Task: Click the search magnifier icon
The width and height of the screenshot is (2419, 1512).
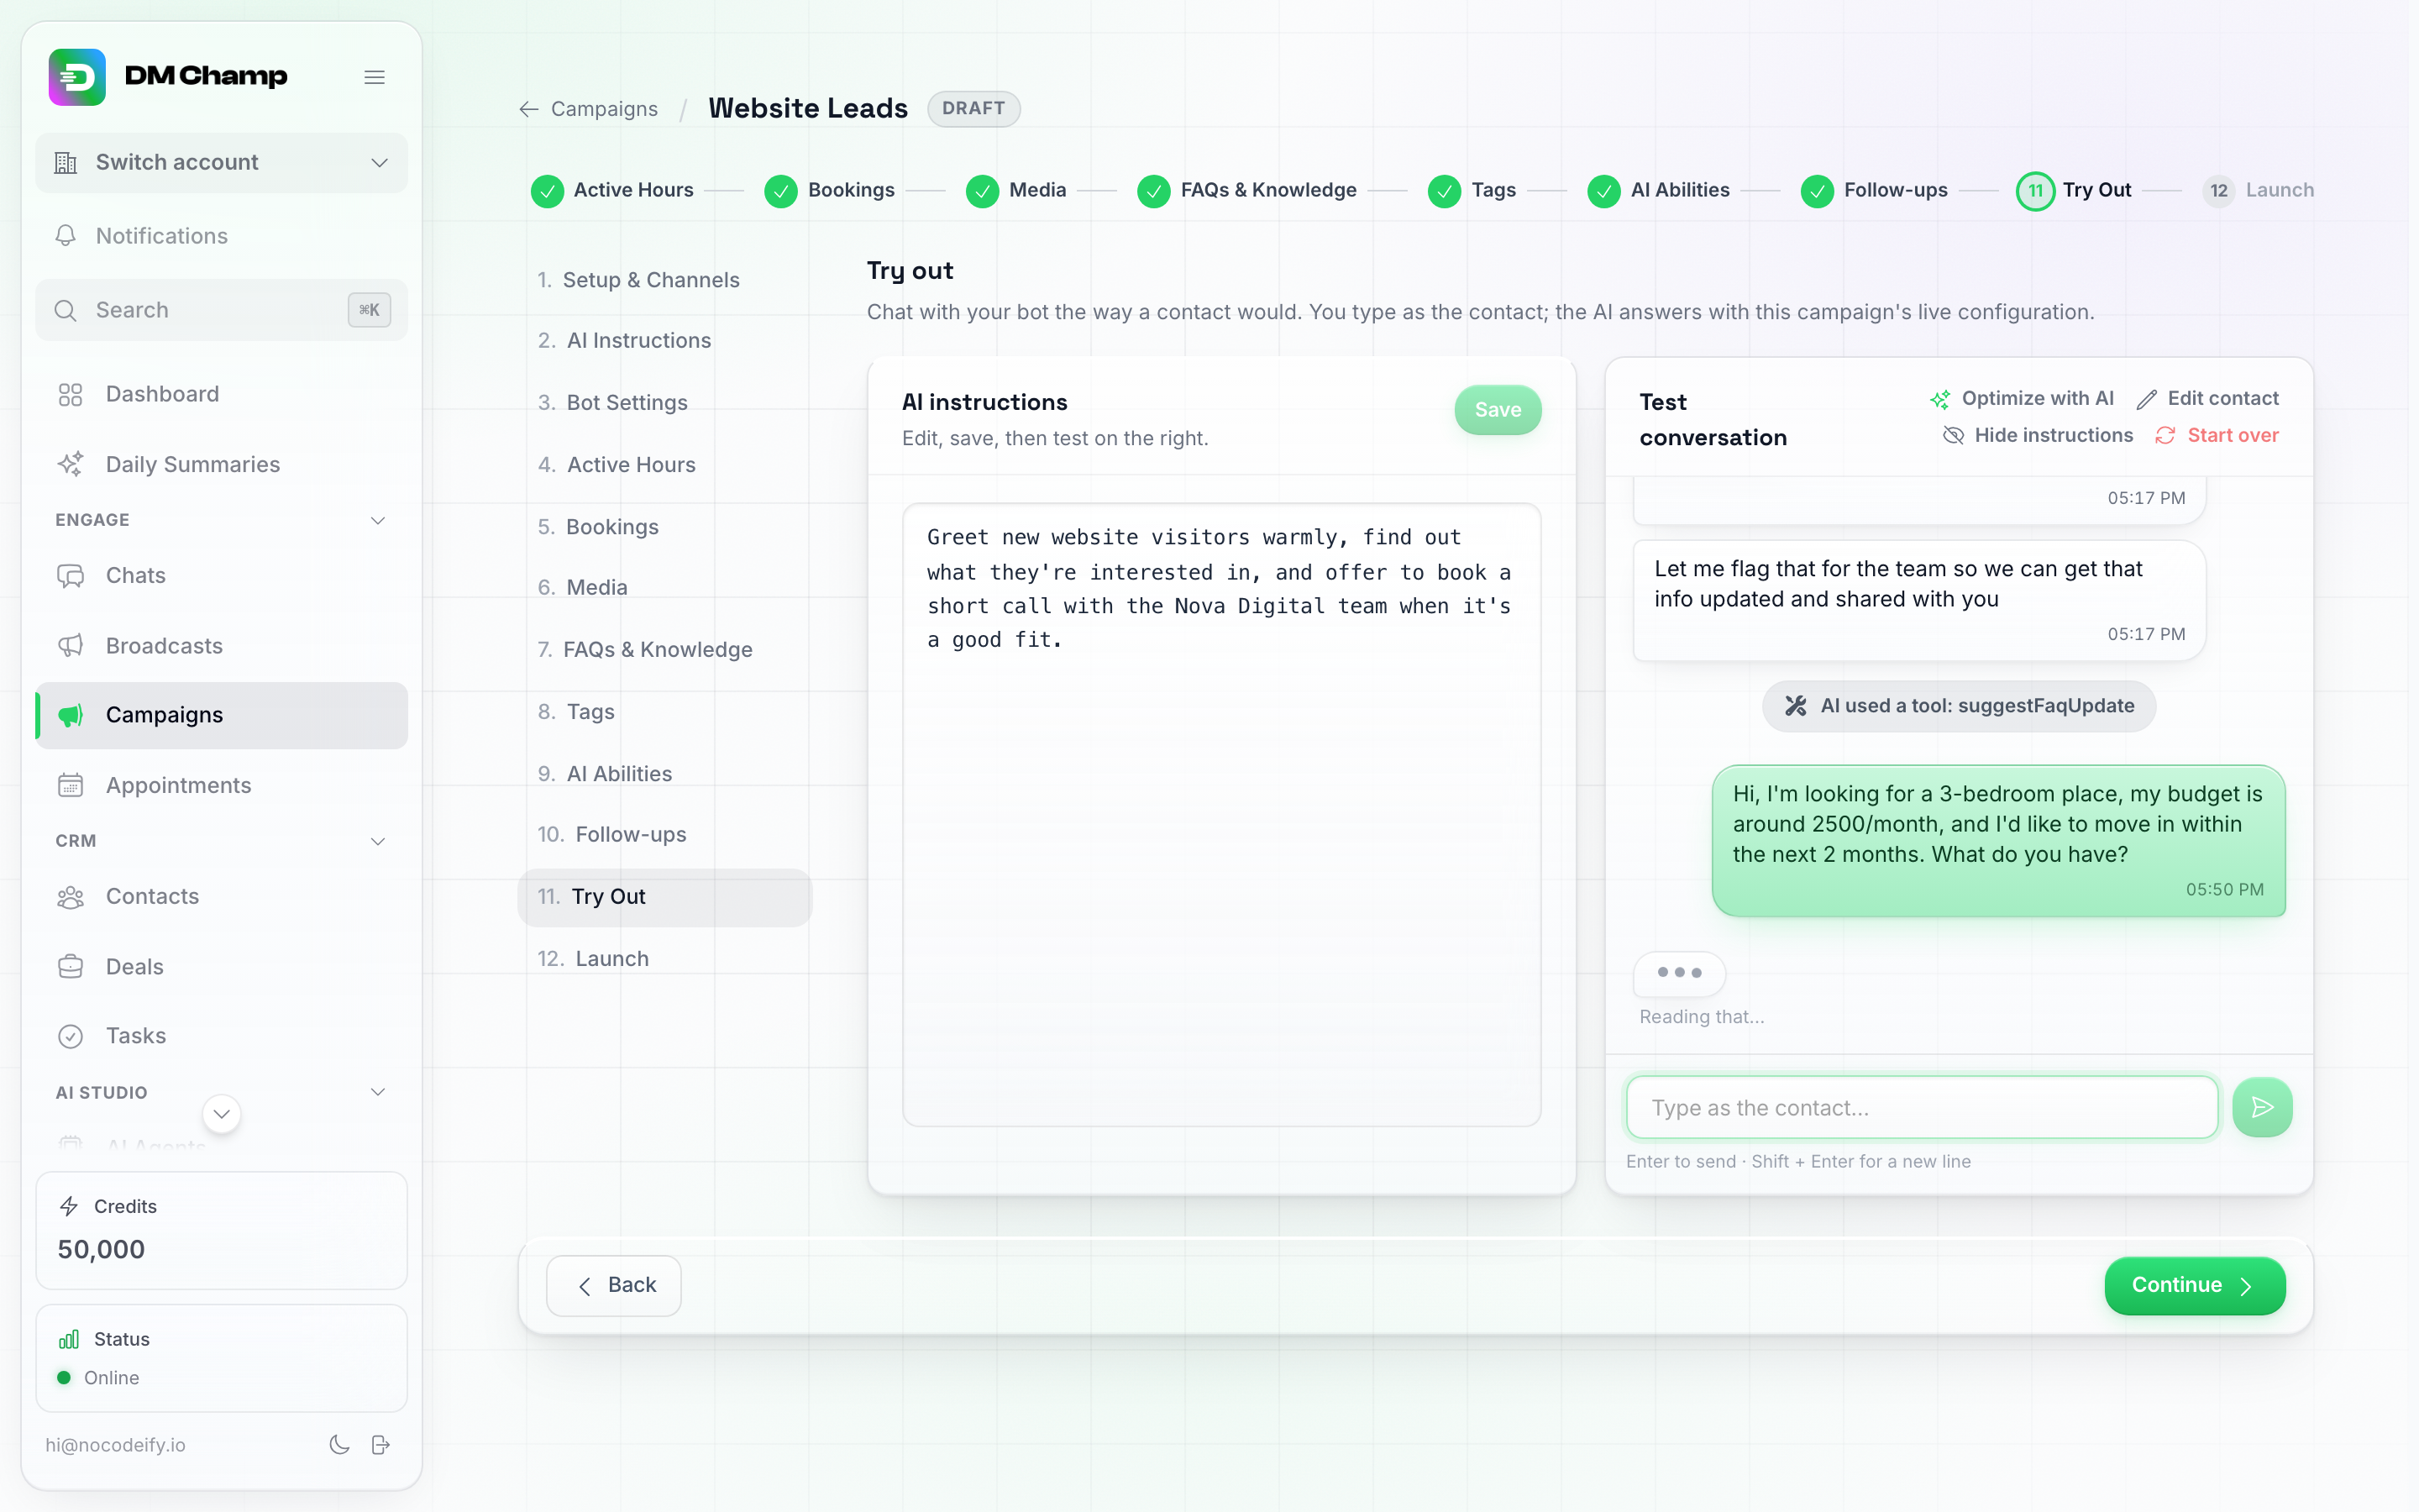Action: [66, 310]
